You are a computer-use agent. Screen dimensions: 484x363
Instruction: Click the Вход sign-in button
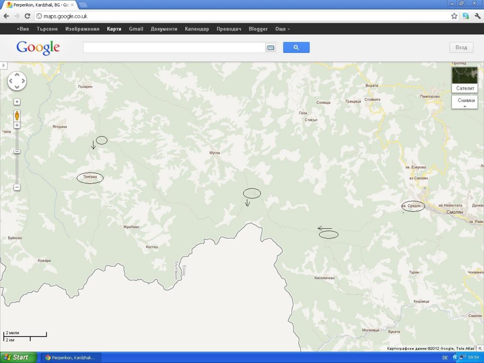[461, 48]
